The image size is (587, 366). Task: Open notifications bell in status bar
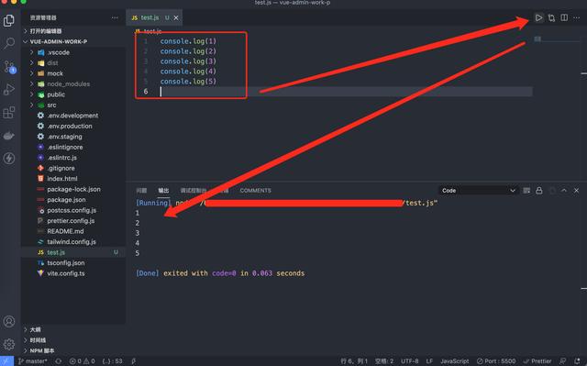click(577, 361)
